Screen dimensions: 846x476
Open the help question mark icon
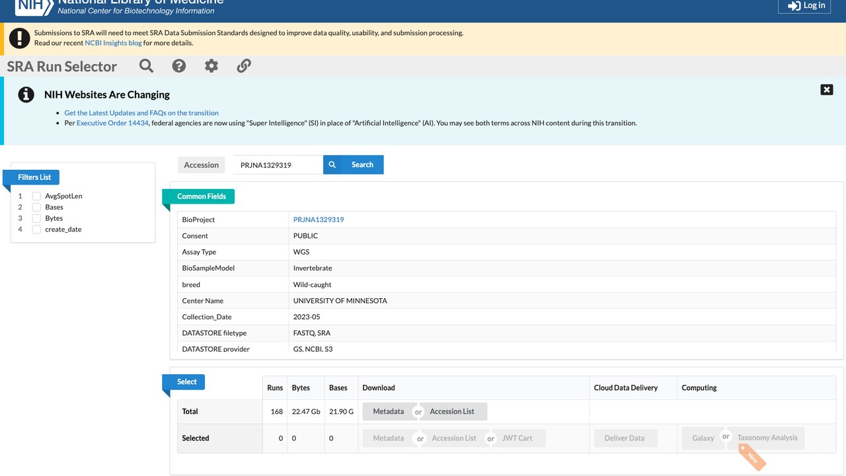click(x=179, y=65)
